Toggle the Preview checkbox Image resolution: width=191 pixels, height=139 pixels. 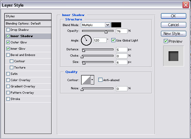coord(166,41)
